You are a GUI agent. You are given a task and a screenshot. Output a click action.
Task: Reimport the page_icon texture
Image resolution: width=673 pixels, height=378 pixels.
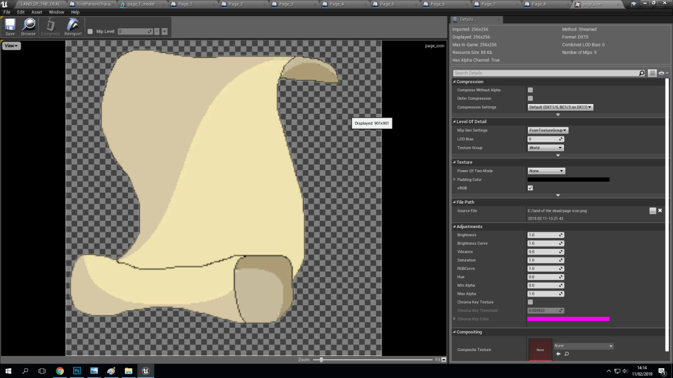point(73,26)
